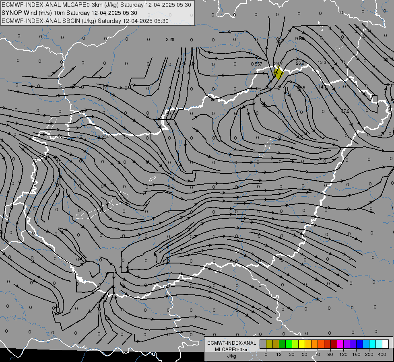Click the SYNOP Wind 10m title line

pos(69,13)
